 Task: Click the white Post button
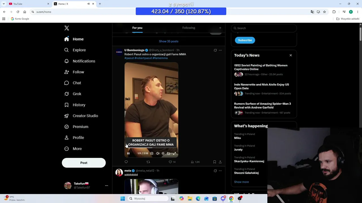click(84, 163)
